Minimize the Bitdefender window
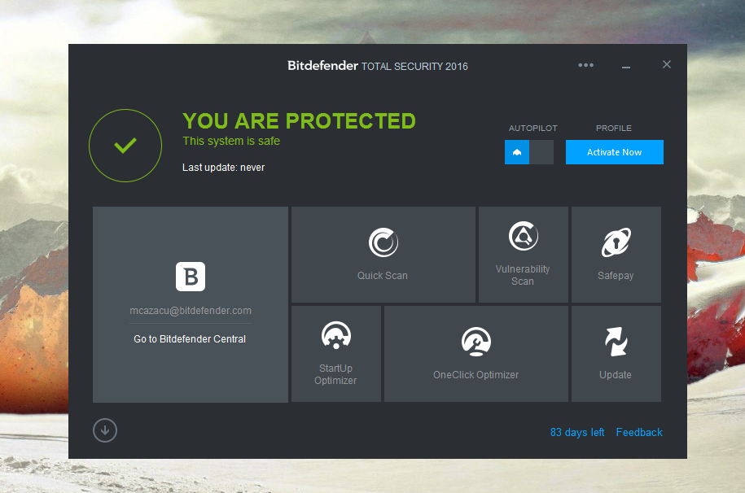This screenshot has height=493, width=745. coord(626,66)
